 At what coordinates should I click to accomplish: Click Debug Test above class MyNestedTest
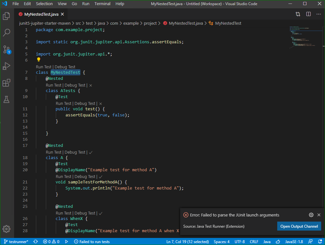(65, 67)
